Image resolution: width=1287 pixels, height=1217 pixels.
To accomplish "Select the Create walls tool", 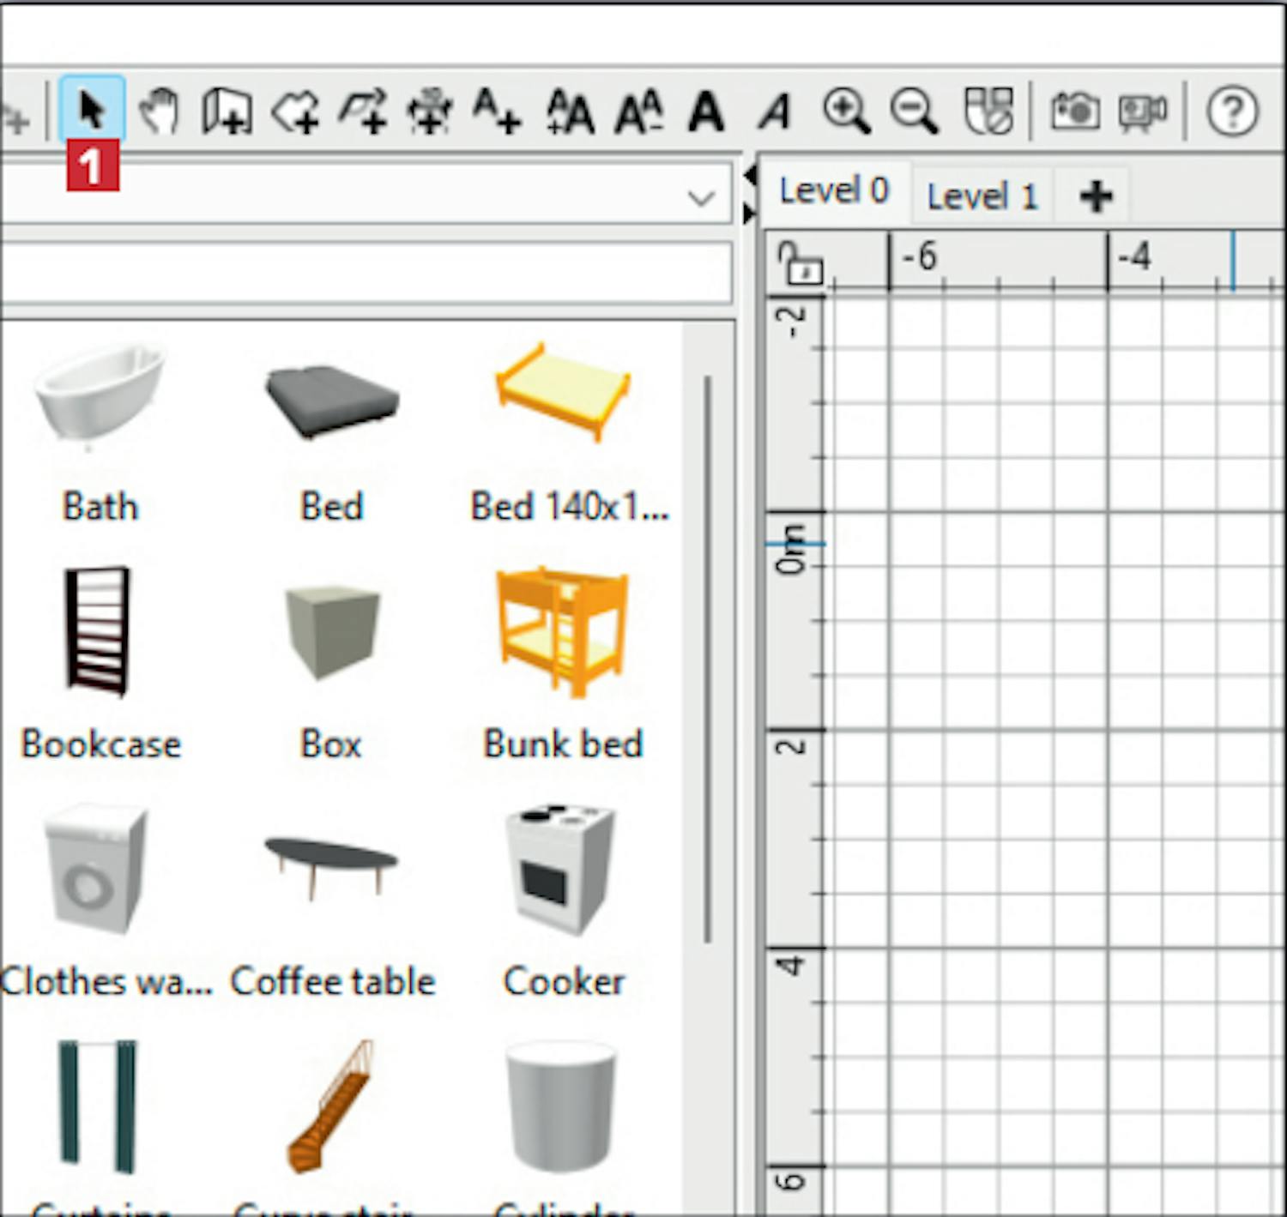I will coord(227,111).
